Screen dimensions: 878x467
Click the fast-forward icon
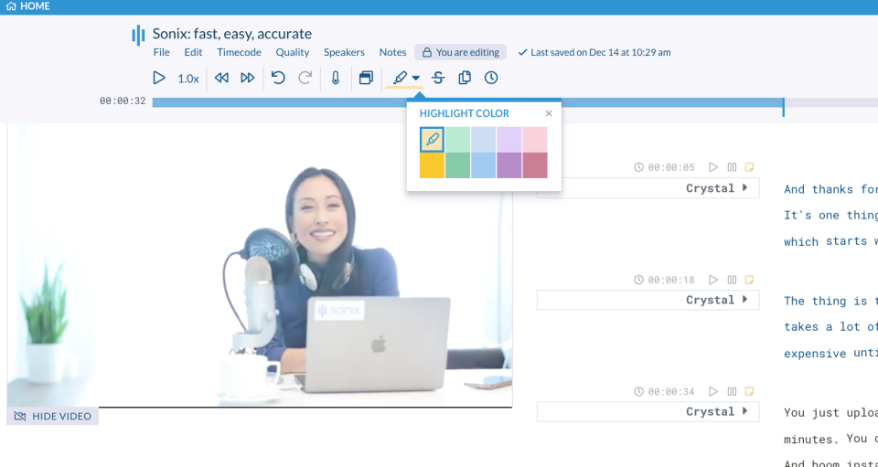[x=247, y=79]
